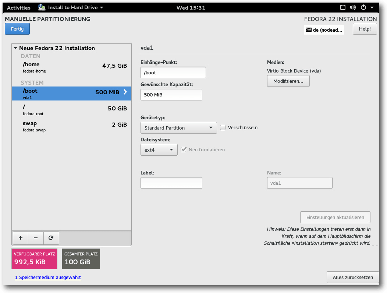
Task: Select the /boot vda1 partition row
Action: [x=72, y=93]
